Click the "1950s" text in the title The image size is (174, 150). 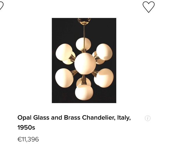click(x=26, y=127)
